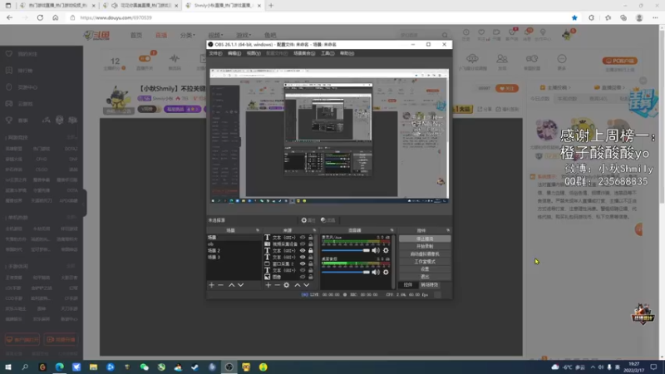The image size is (665, 374).
Task: Open OBS 视图(V) menu
Action: click(x=254, y=53)
